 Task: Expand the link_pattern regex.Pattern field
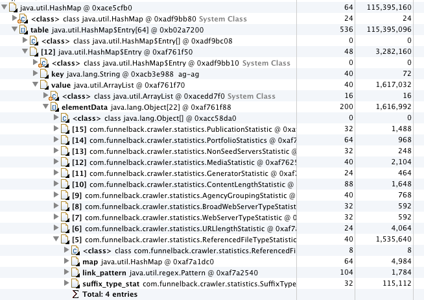tap(67, 272)
